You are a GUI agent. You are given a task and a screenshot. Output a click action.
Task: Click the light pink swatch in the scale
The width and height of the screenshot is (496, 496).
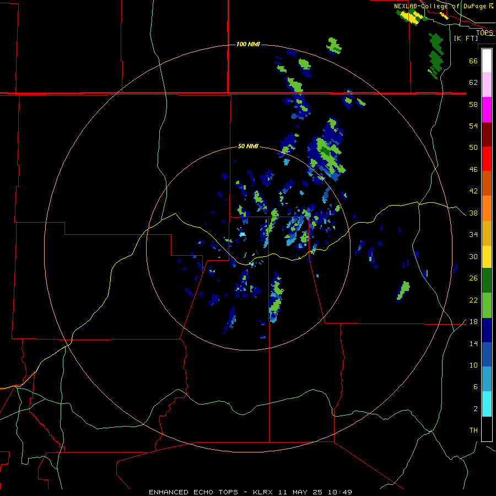click(x=487, y=85)
